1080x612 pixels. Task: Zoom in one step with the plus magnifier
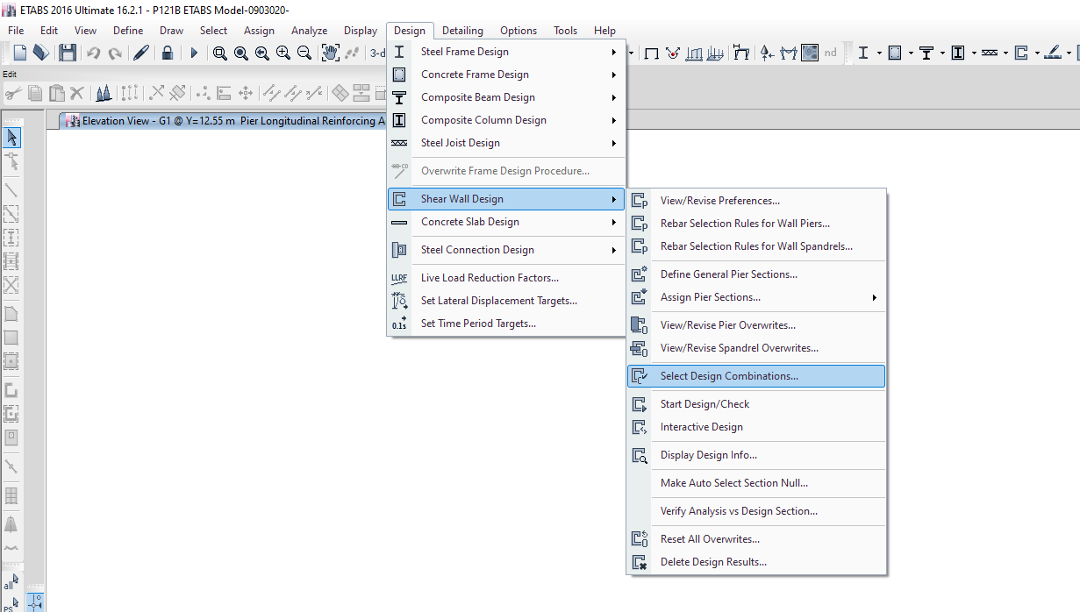tap(283, 53)
